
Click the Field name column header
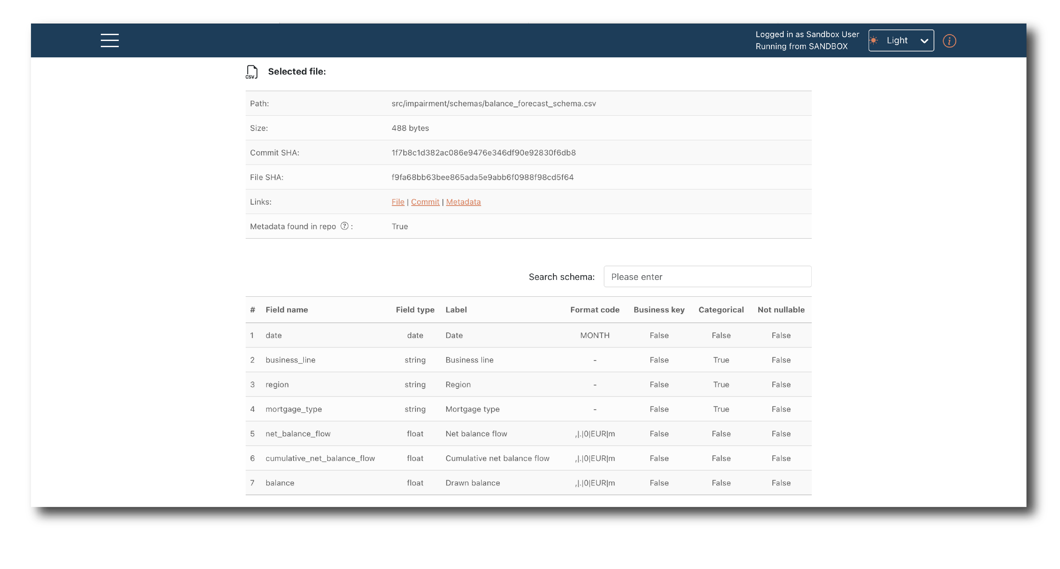click(286, 310)
